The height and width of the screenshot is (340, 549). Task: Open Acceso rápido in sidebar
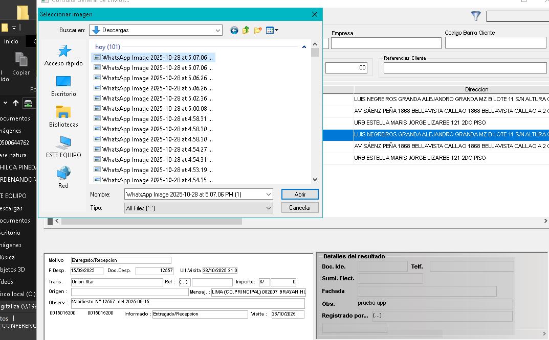click(63, 55)
